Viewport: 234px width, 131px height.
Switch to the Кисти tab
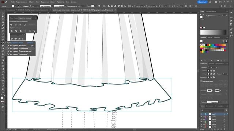point(210,37)
